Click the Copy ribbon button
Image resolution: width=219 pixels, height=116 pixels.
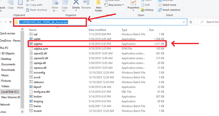click(x=11, y=5)
